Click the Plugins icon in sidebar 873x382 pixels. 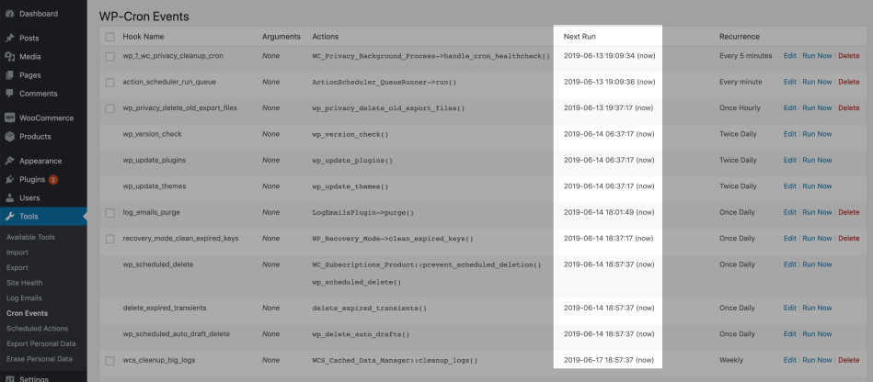pyautogui.click(x=9, y=179)
